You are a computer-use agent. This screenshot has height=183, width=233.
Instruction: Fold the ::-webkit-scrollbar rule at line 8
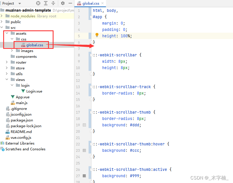[91, 55]
